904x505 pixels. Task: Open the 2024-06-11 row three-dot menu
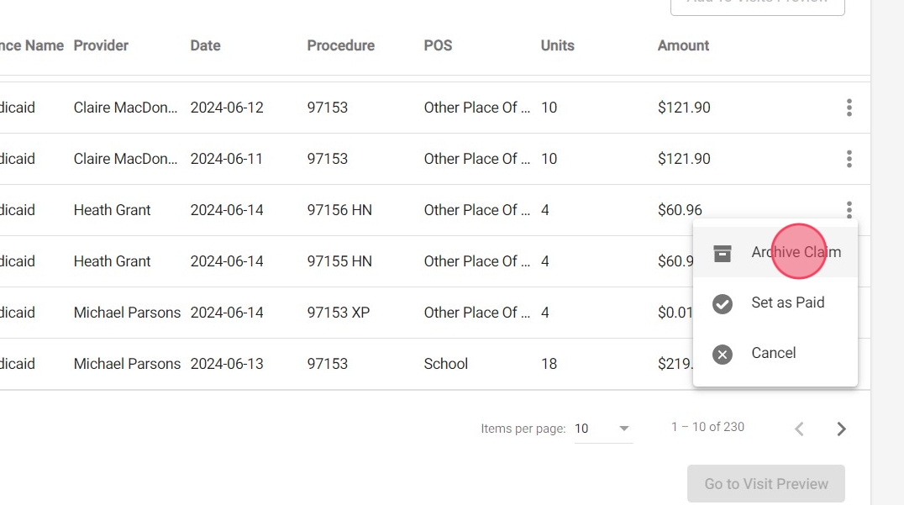pyautogui.click(x=849, y=159)
